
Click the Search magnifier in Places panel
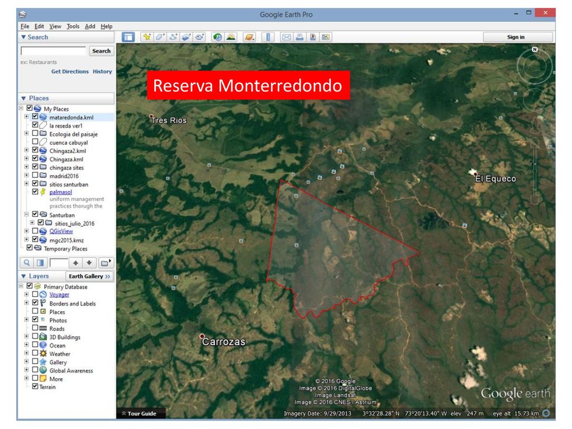point(26,263)
